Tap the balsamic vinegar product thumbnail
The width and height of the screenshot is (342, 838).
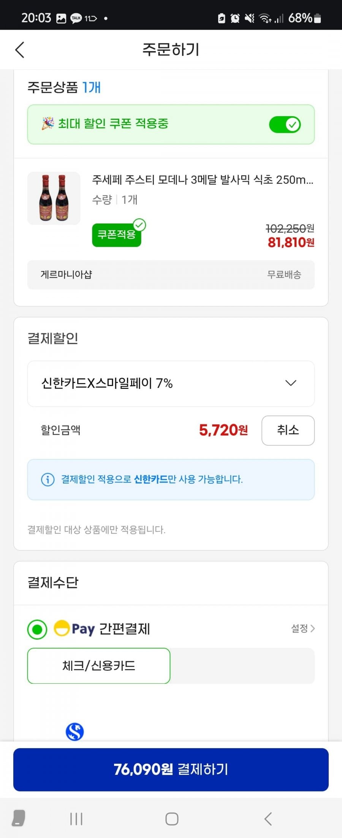[x=54, y=198]
